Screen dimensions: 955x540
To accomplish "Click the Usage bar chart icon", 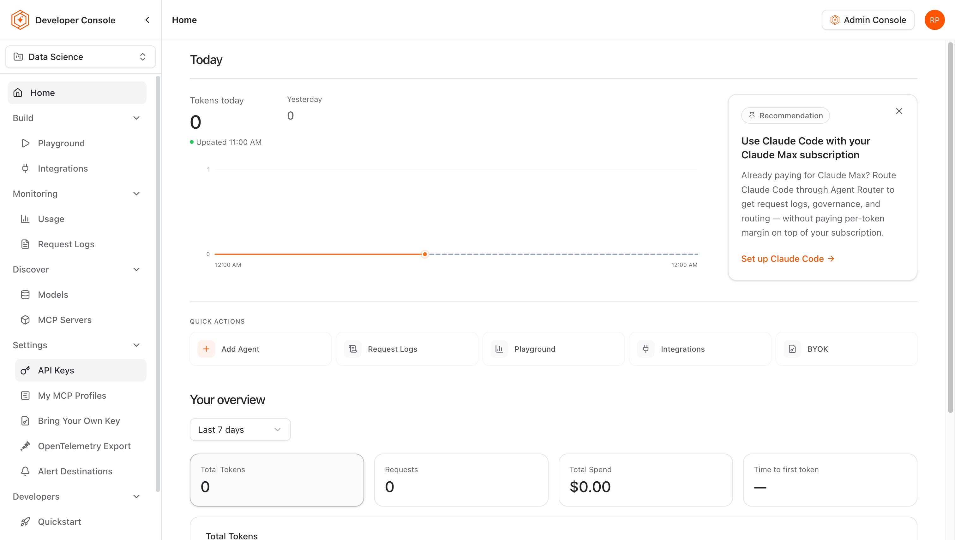I will tap(25, 219).
